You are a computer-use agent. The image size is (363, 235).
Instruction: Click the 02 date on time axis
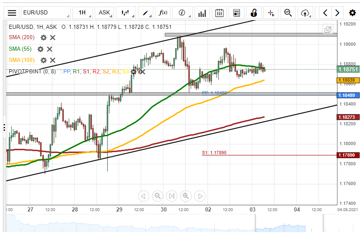coord(208,209)
